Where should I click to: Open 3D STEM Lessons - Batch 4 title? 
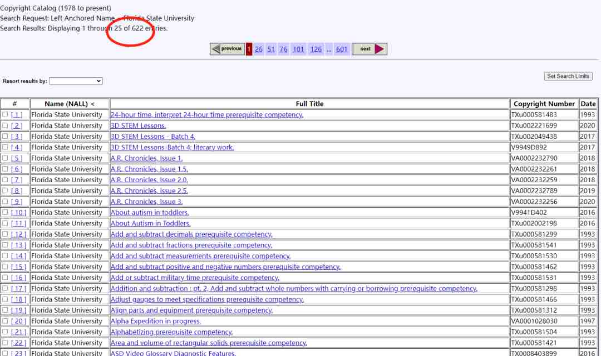pos(153,137)
